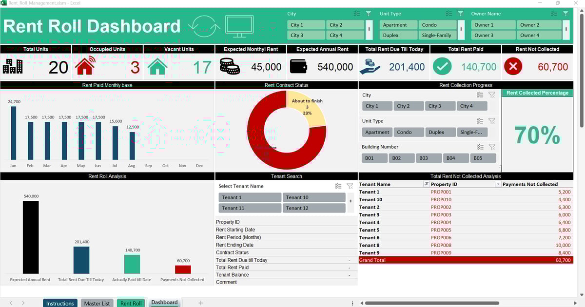
Task: Switch to the Master List sheet tab
Action: pos(97,303)
